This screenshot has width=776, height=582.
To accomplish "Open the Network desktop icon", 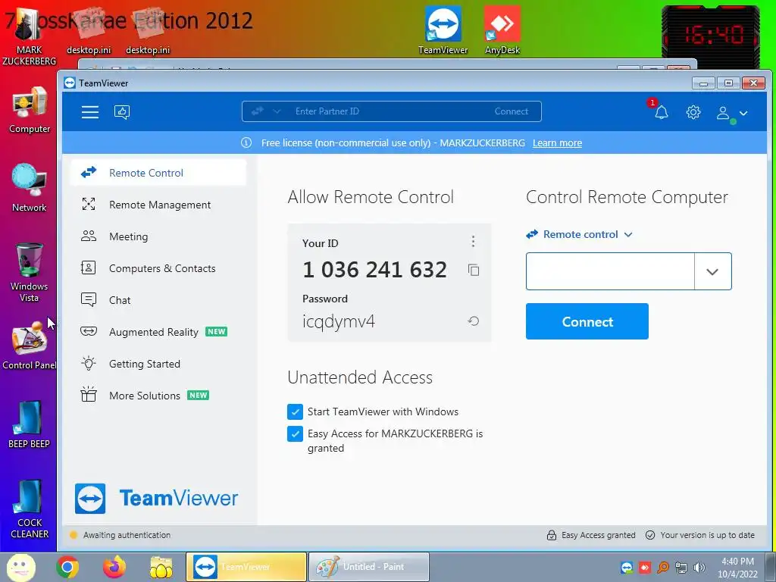I will tap(30, 188).
